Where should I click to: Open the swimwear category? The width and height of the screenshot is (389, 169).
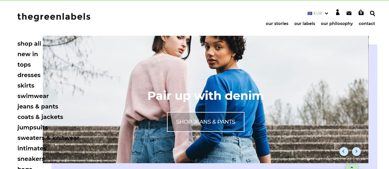pos(33,96)
